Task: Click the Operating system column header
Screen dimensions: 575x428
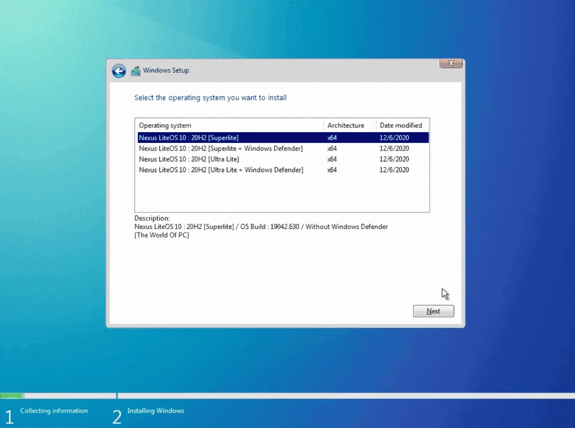Action: (229, 125)
